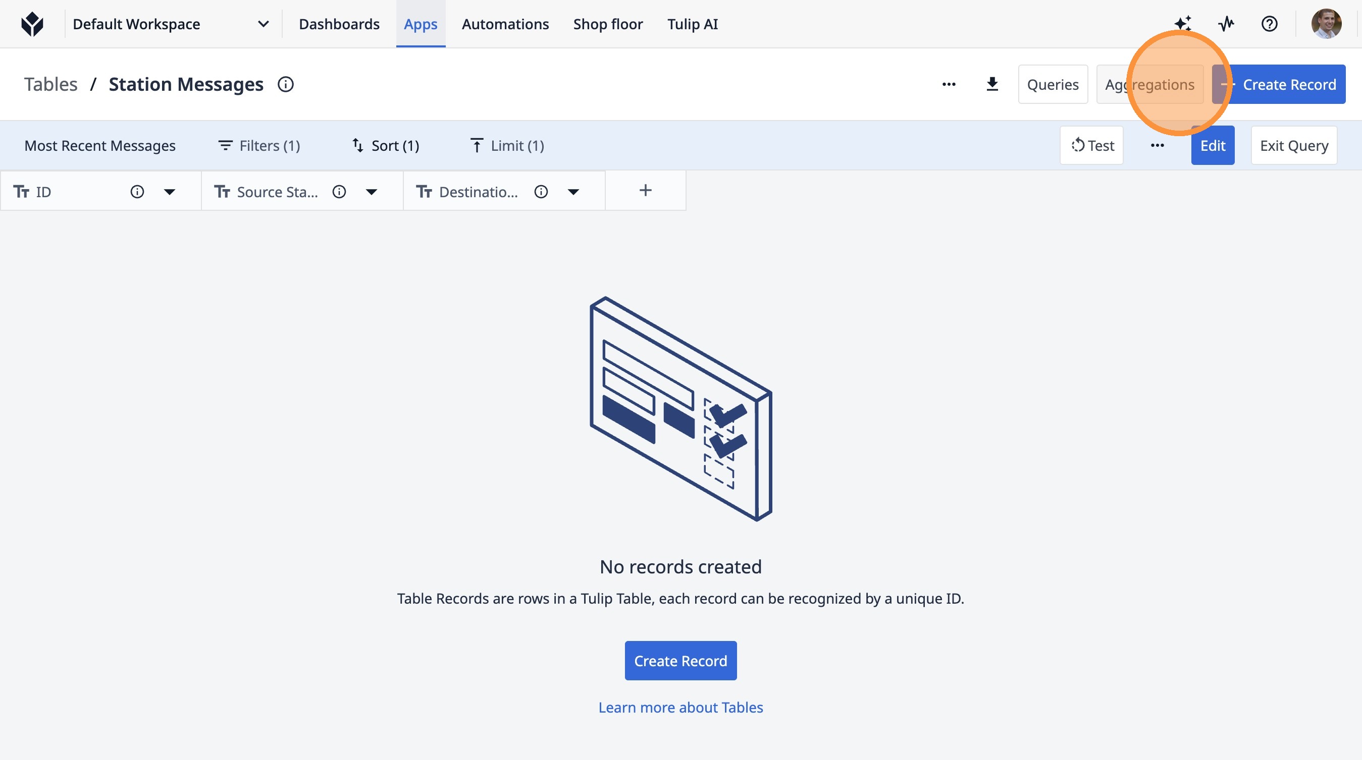The image size is (1362, 760).
Task: Open the Automations menu item
Action: click(x=505, y=24)
